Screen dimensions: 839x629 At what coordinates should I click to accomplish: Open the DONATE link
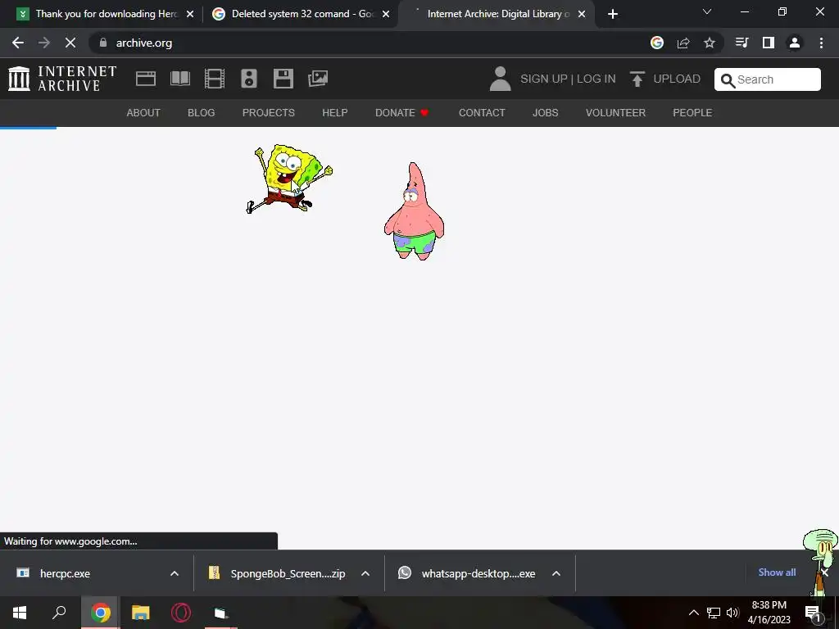click(401, 113)
